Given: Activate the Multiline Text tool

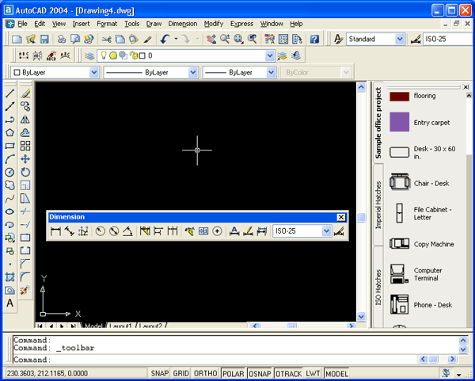Looking at the screenshot, I should pyautogui.click(x=10, y=303).
